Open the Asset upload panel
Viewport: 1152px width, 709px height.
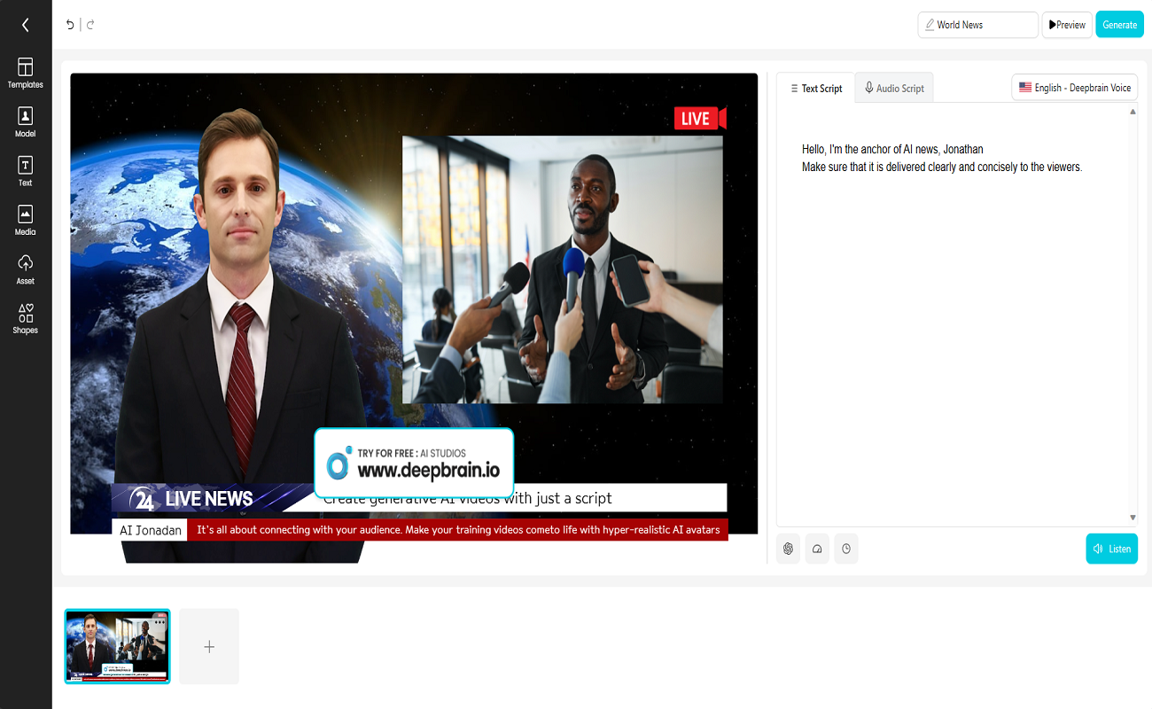(25, 269)
